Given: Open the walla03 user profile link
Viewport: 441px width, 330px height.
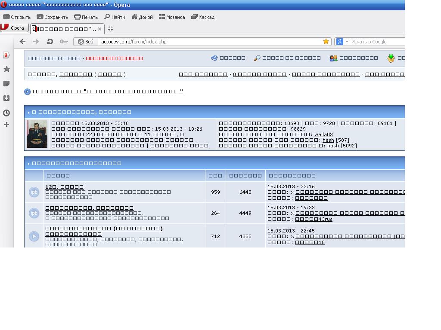Looking at the screenshot, I should click(x=323, y=134).
